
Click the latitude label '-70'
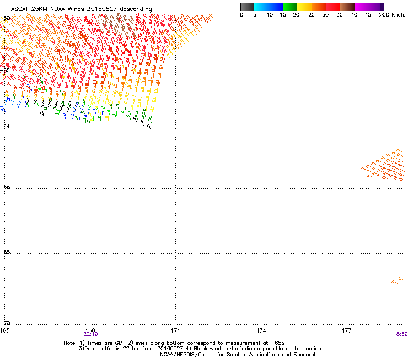pos(5,323)
